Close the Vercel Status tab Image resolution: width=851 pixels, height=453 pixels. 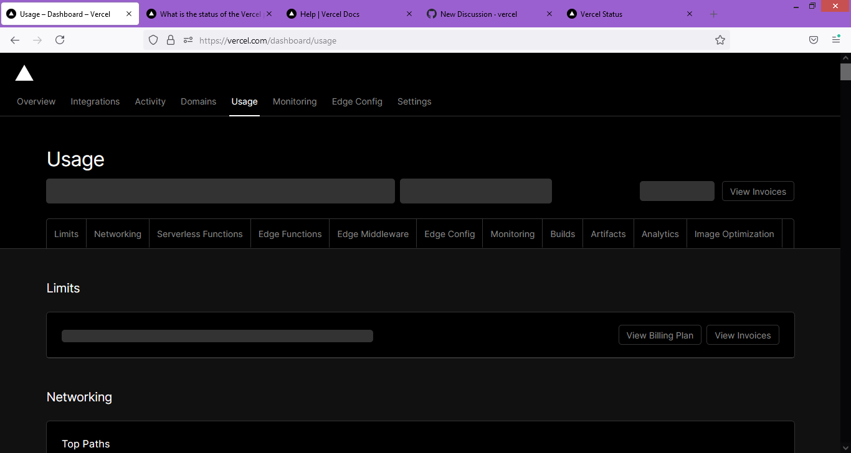[x=690, y=14]
